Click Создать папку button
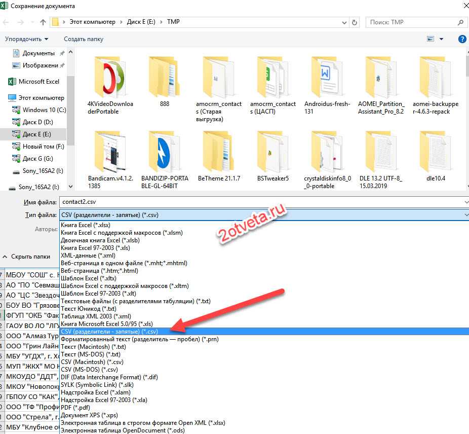 [84, 39]
